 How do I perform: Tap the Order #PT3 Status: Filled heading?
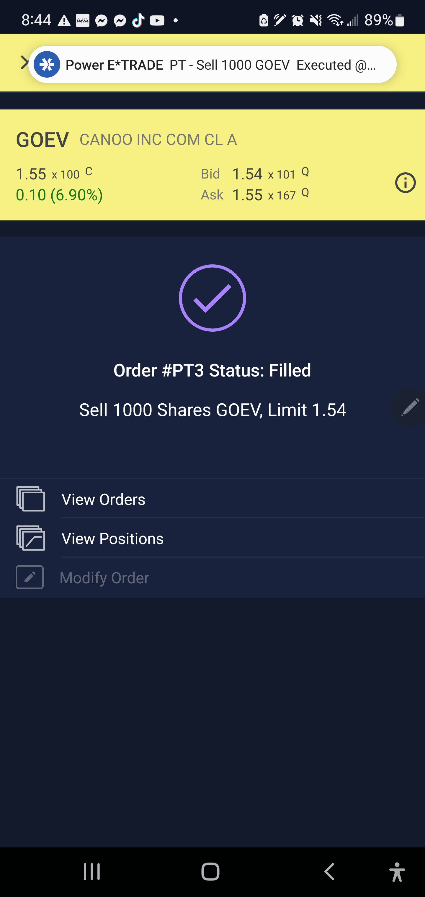coord(212,370)
